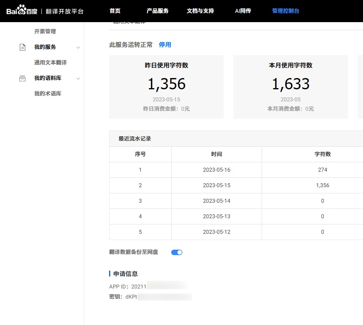Image resolution: width=363 pixels, height=325 pixels.
Task: Open 我的术语库 from the sidebar
Action: pyautogui.click(x=47, y=93)
